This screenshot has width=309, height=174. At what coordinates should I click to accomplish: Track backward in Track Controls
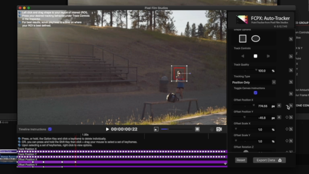click(243, 56)
